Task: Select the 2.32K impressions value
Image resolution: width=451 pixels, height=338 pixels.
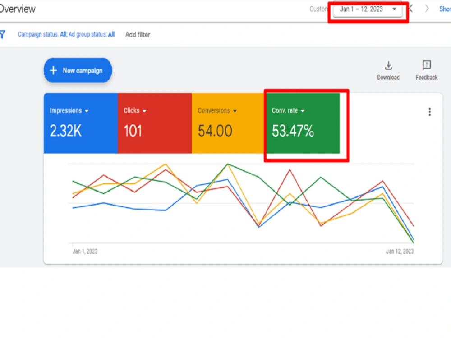Action: point(65,131)
